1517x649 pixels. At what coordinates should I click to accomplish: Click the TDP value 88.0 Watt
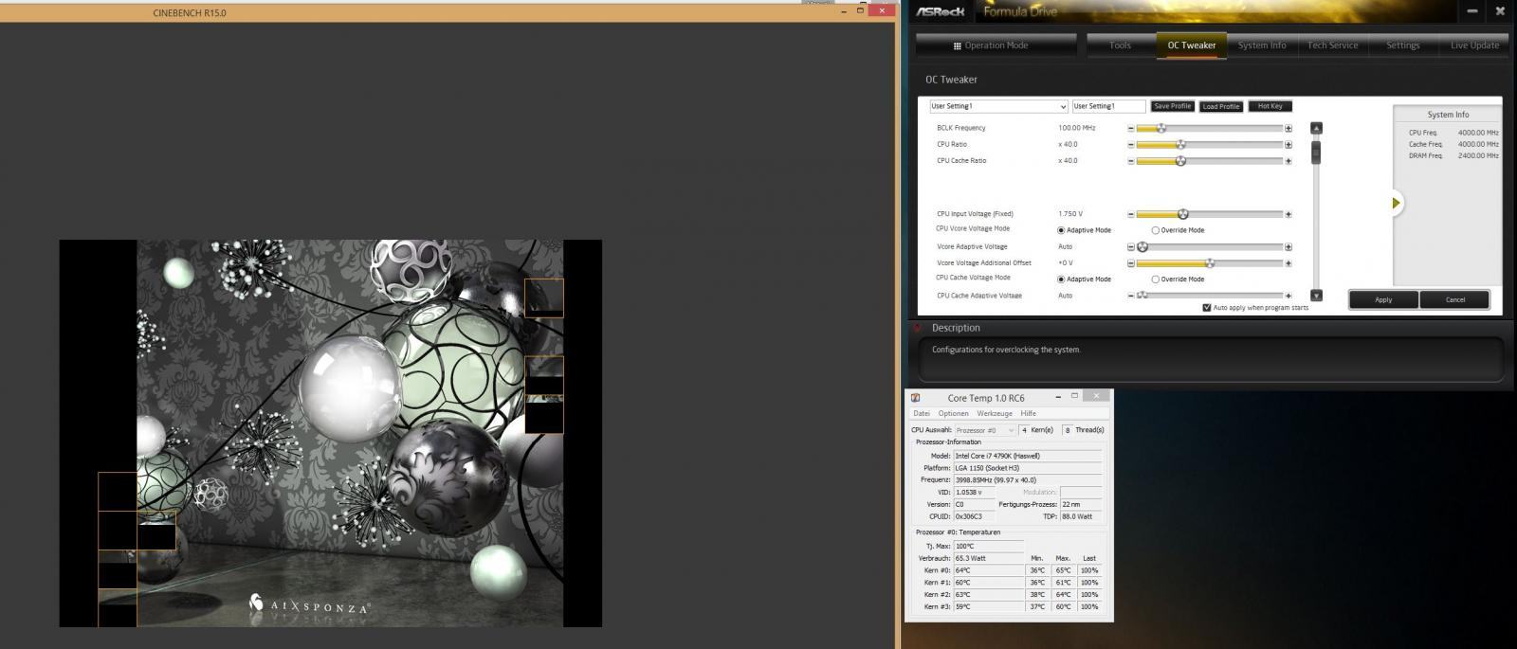(1081, 517)
